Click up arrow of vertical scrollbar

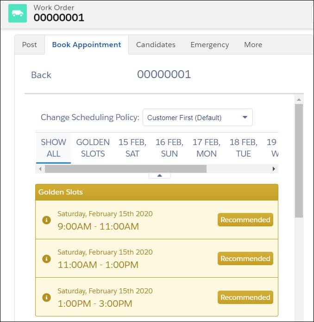click(299, 100)
